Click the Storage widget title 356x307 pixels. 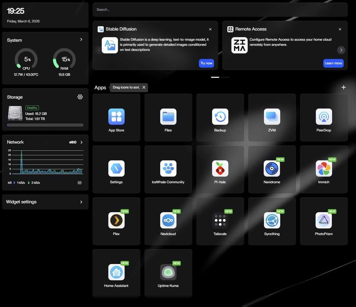pos(15,97)
